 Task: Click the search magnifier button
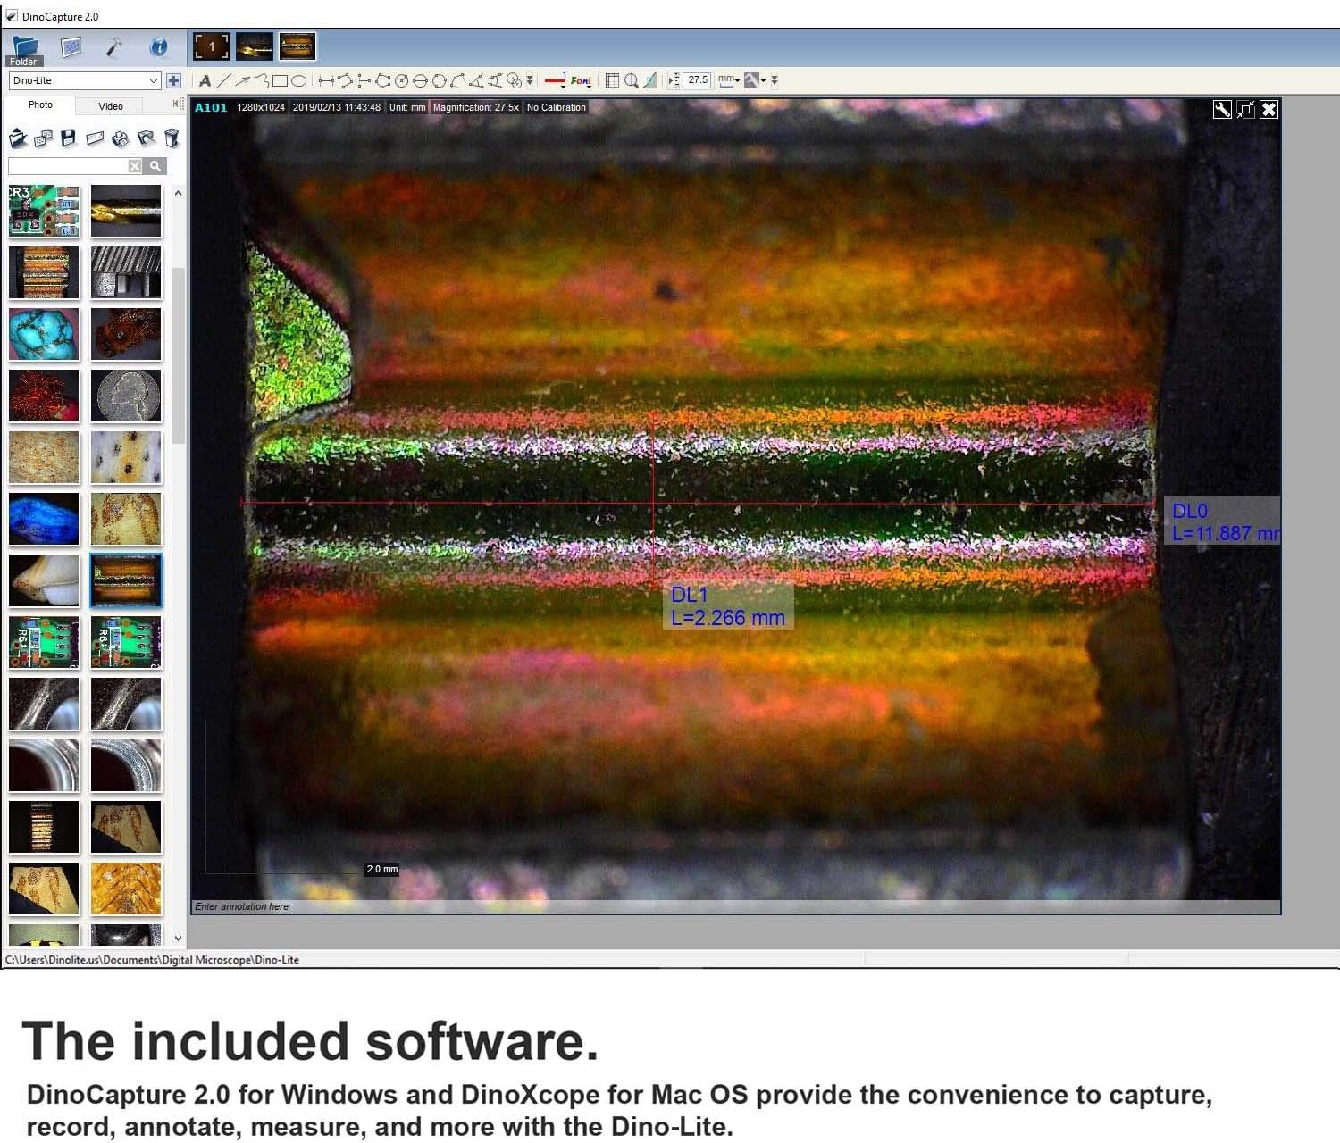point(155,166)
